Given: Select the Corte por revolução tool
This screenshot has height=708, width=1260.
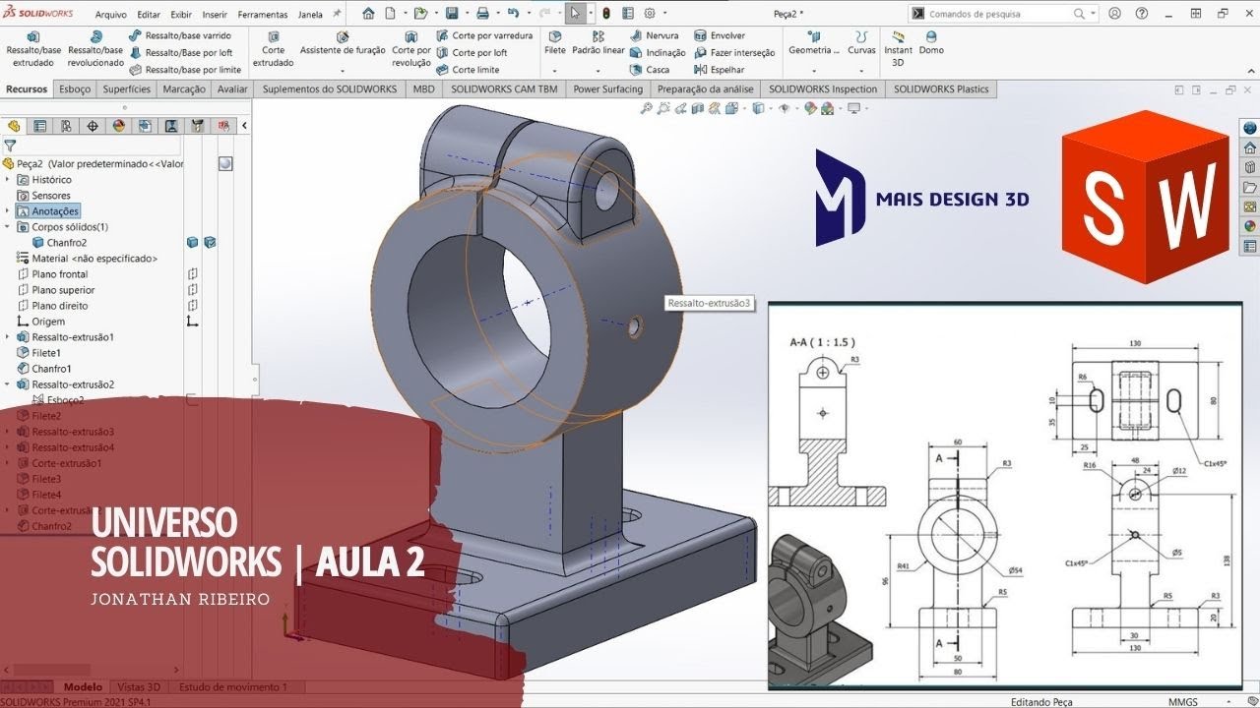Looking at the screenshot, I should tap(411, 48).
